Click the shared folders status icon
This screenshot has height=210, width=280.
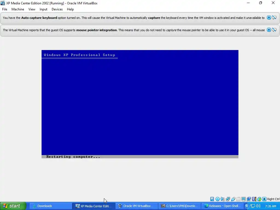pyautogui.click(x=238, y=199)
